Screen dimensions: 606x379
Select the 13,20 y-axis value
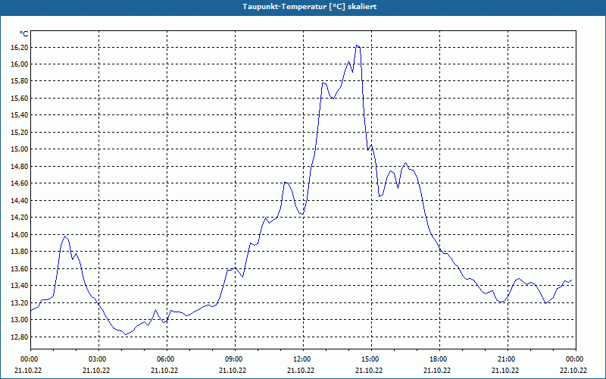click(x=21, y=302)
